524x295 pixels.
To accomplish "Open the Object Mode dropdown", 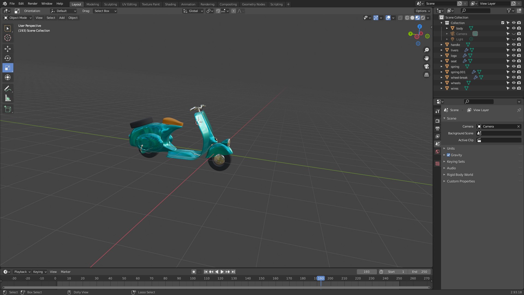I will 18,18.
